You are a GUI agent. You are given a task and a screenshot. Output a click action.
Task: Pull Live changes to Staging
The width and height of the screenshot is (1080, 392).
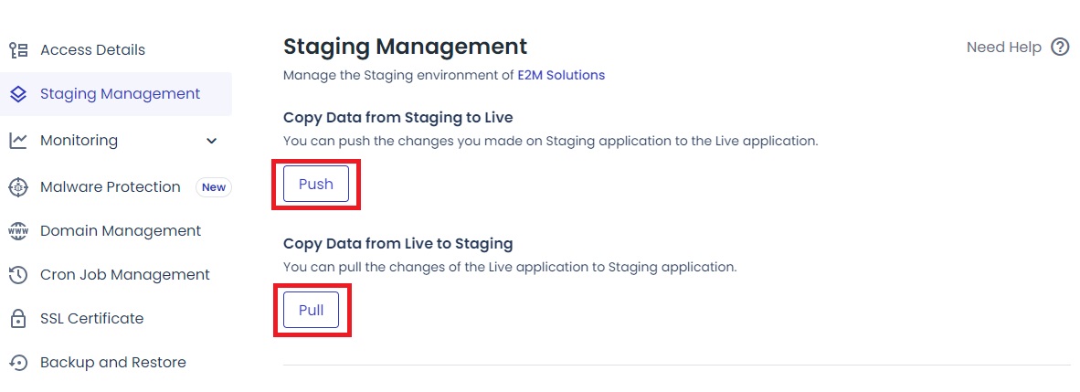tap(311, 310)
